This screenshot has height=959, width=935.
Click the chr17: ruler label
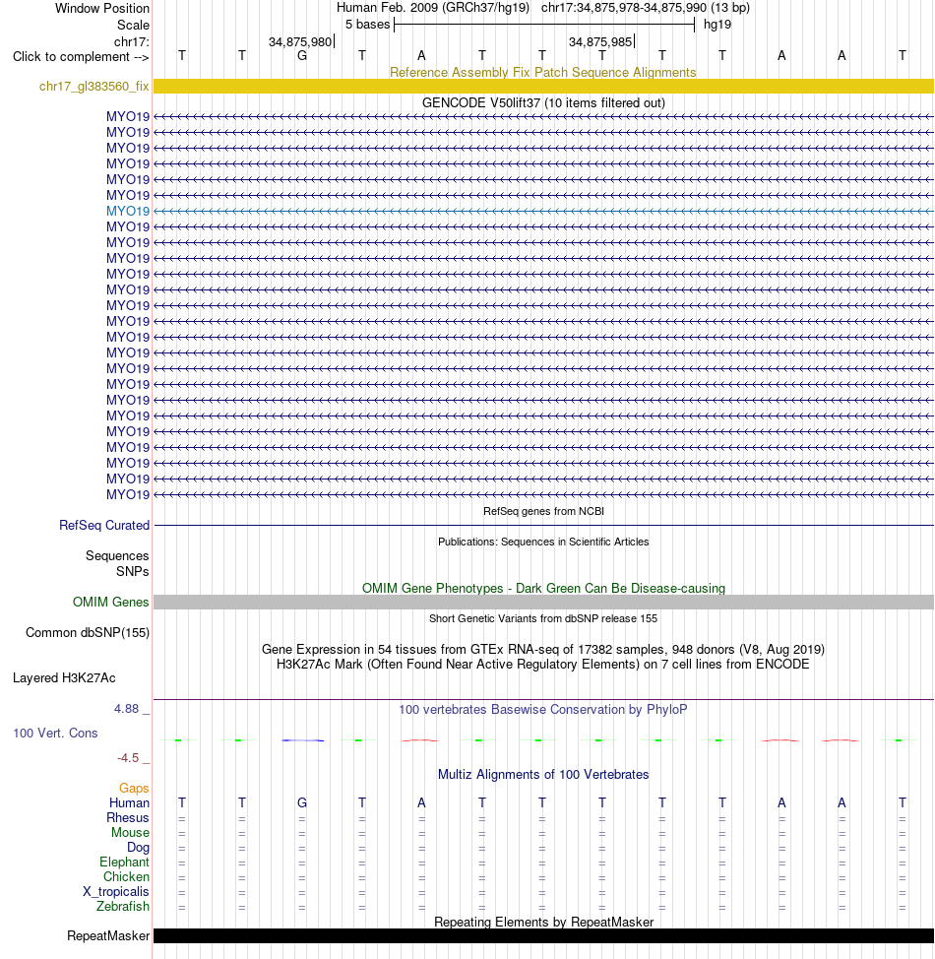click(x=132, y=41)
